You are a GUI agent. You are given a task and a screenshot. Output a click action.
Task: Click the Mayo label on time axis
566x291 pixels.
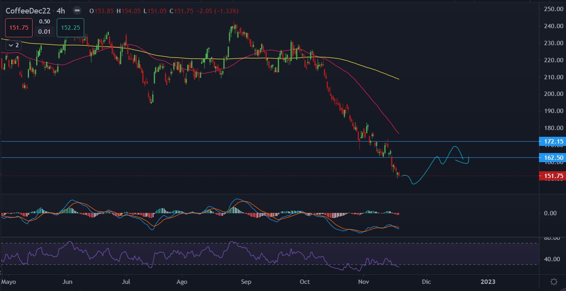(9, 282)
